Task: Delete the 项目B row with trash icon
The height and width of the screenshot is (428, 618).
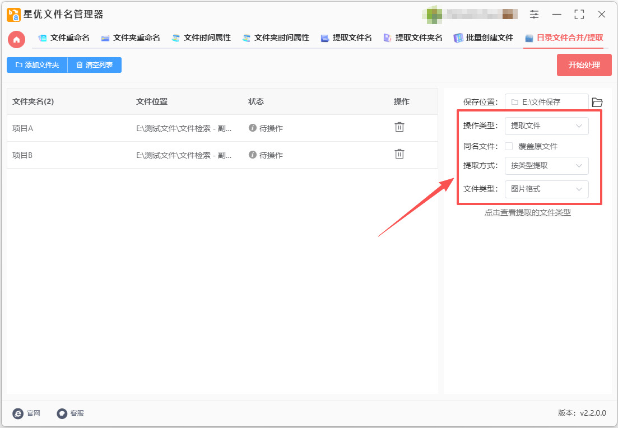Action: point(399,154)
